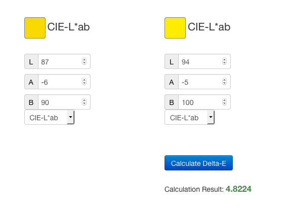Click the Calculate Delta-E button
Screen dimensions: 289x209
point(198,163)
